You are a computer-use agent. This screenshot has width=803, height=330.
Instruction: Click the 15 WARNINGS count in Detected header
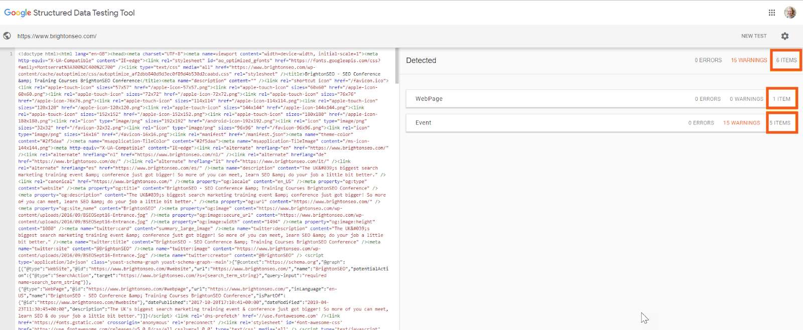tap(749, 60)
